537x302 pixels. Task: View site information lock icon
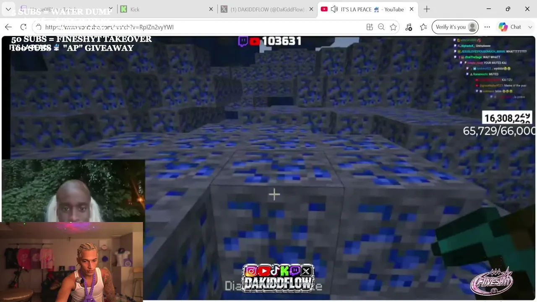click(39, 27)
